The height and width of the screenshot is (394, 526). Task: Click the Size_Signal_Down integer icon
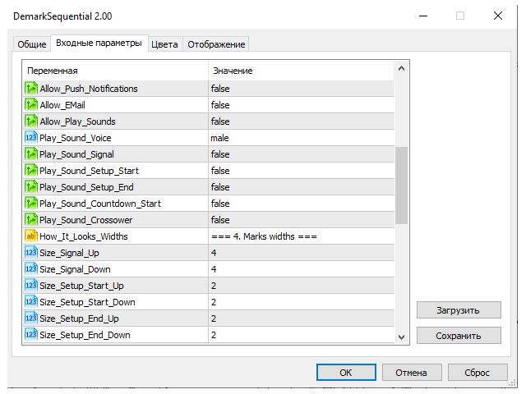coord(31,269)
